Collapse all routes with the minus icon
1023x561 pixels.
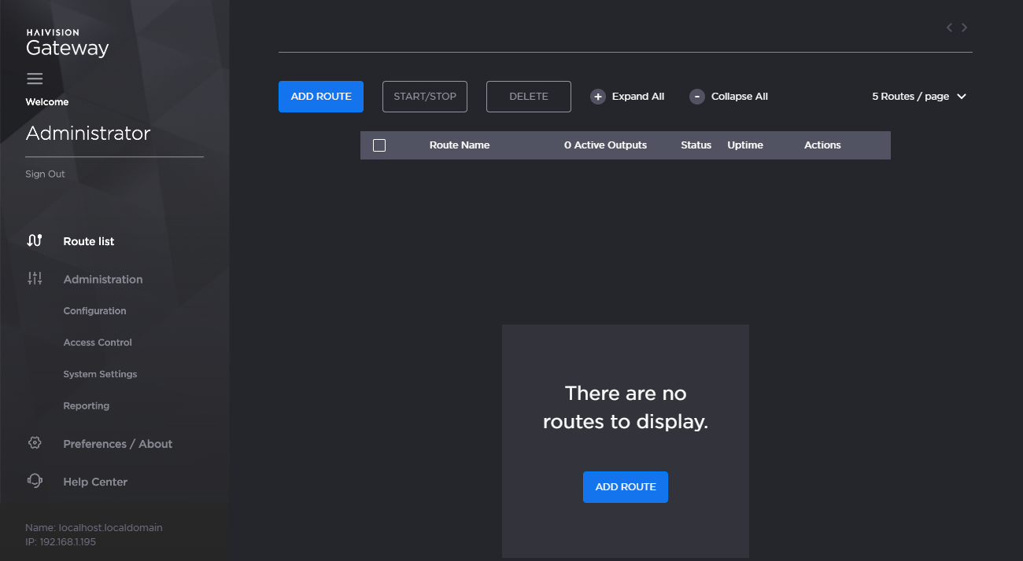tap(696, 96)
